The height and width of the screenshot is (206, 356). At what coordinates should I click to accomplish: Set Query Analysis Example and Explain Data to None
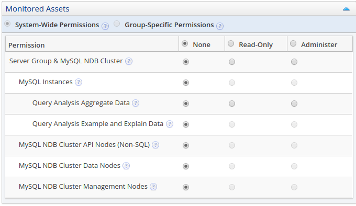coord(186,124)
